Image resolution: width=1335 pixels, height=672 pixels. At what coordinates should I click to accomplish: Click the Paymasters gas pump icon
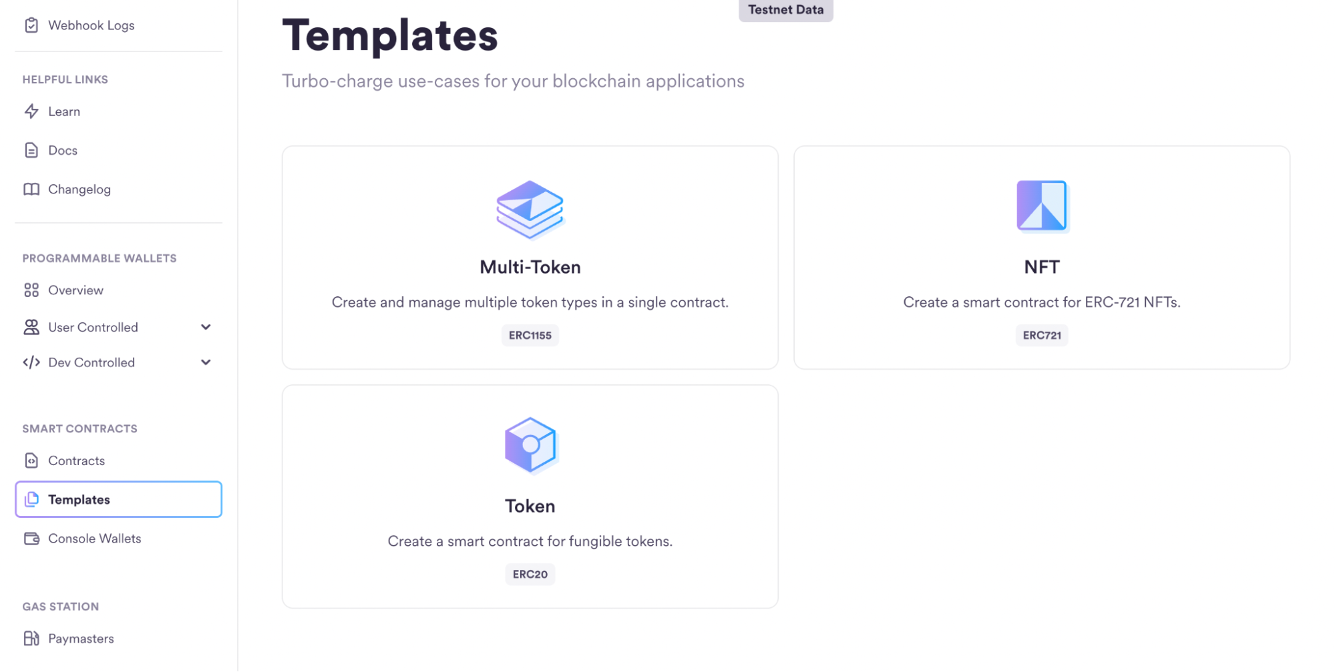[31, 639]
